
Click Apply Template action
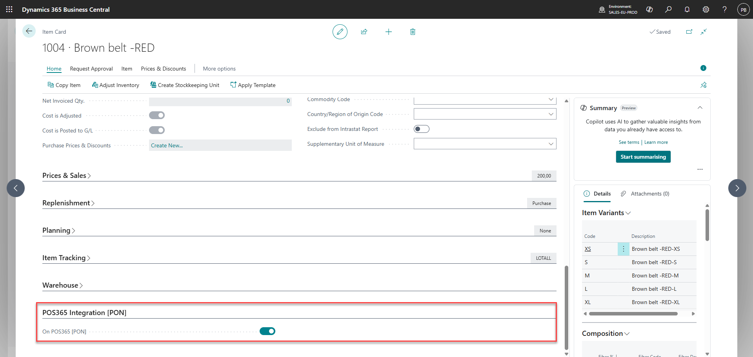[253, 85]
